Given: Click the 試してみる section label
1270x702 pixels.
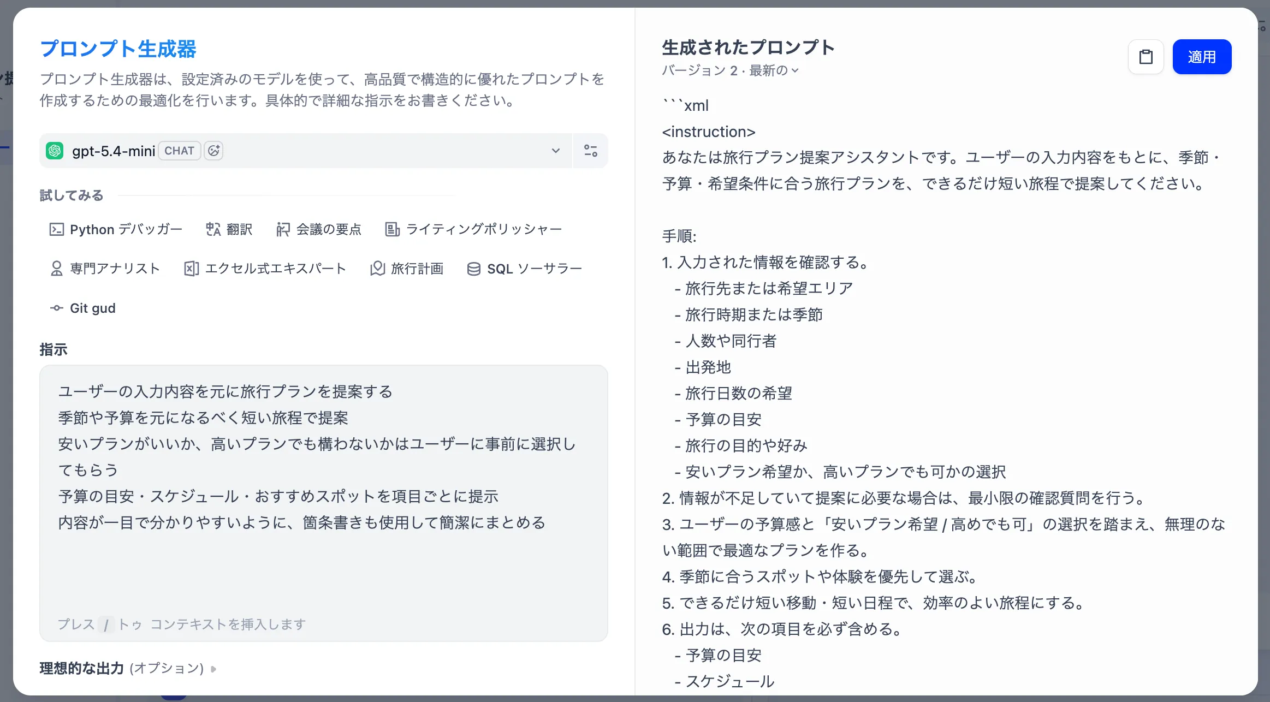Looking at the screenshot, I should click(72, 195).
